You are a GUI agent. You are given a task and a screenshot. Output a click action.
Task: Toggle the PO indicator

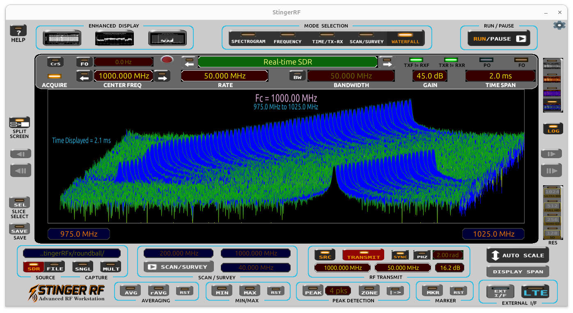[486, 60]
